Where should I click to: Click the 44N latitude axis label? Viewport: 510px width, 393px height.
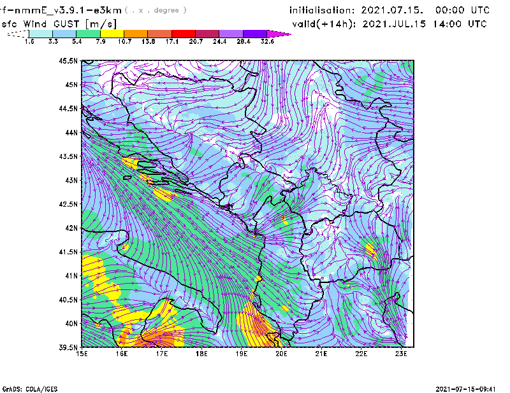click(x=71, y=132)
